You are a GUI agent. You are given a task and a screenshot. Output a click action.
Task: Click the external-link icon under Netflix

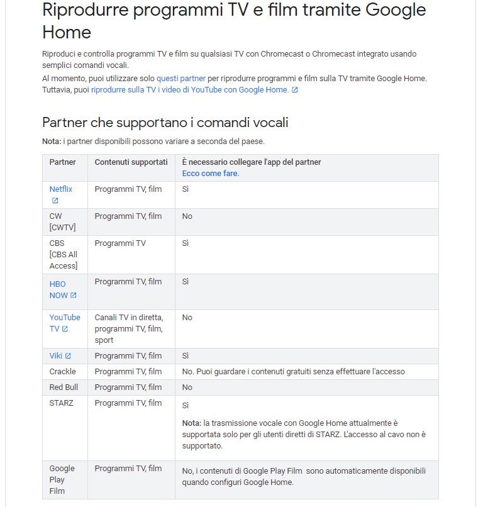coord(55,201)
